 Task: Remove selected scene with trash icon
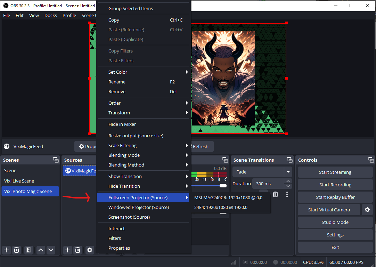[x=17, y=250]
